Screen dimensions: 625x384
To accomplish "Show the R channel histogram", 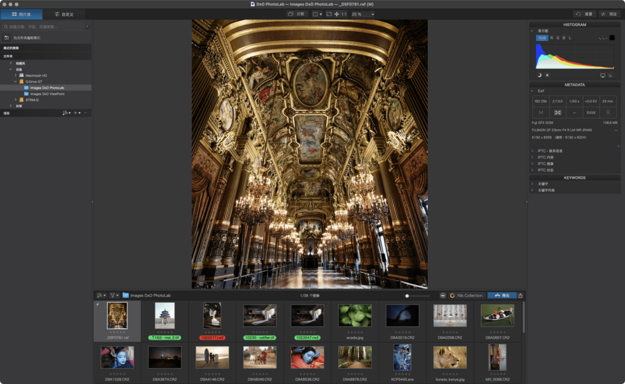I will (x=552, y=38).
